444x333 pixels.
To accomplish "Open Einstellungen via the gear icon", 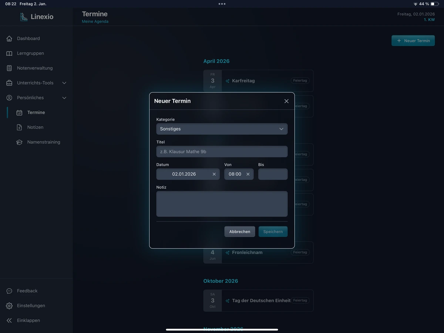I will pyautogui.click(x=9, y=306).
